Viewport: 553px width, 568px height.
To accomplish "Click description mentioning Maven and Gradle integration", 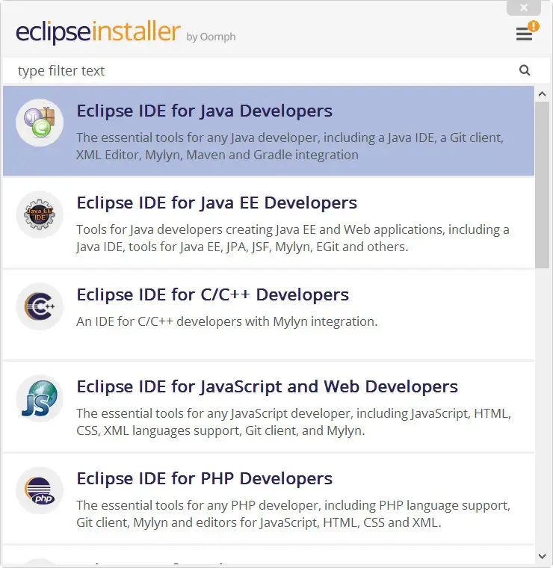I will 290,146.
